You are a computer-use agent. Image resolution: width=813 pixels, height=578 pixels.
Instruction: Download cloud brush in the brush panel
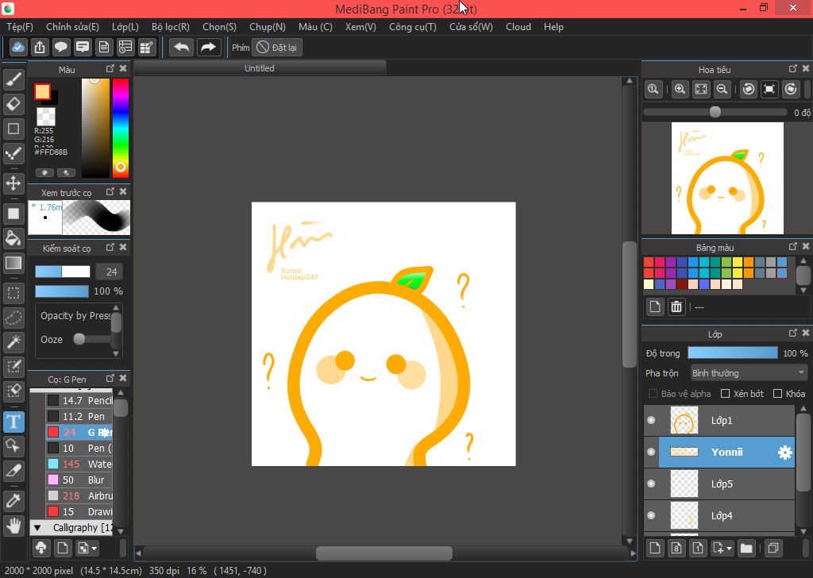click(x=41, y=548)
